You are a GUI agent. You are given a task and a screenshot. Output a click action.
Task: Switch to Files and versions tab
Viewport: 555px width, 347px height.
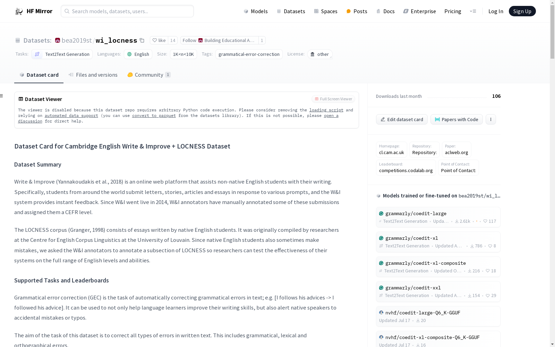pyautogui.click(x=93, y=75)
